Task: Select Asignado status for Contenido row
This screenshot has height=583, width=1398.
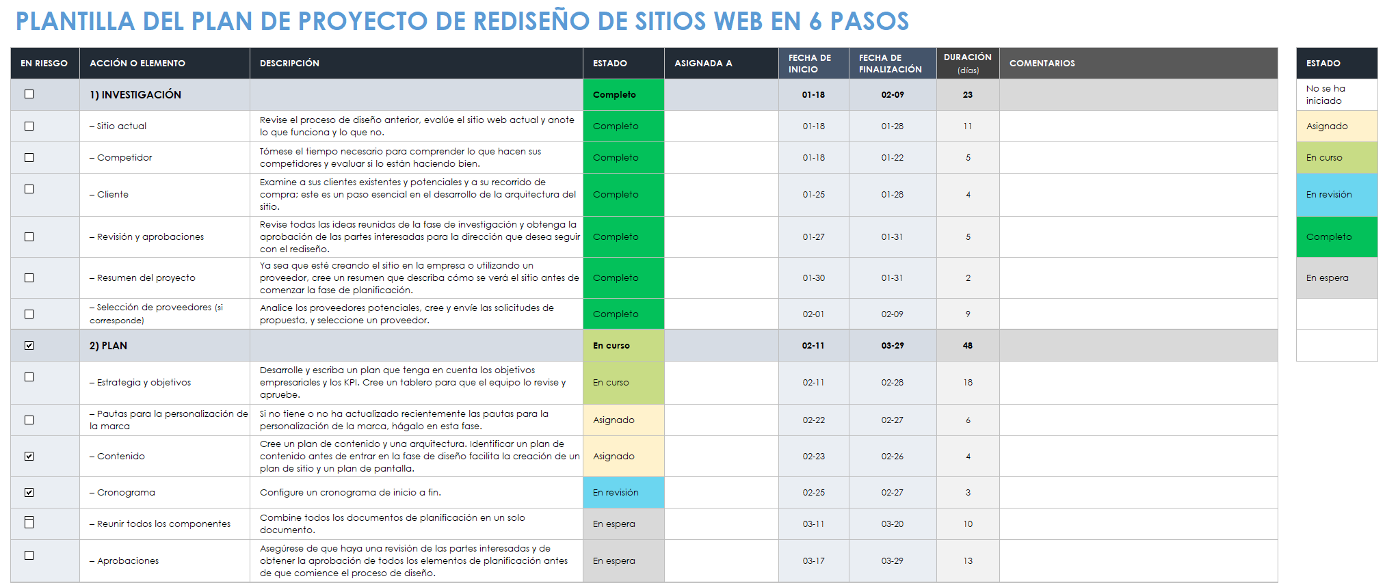Action: point(624,456)
